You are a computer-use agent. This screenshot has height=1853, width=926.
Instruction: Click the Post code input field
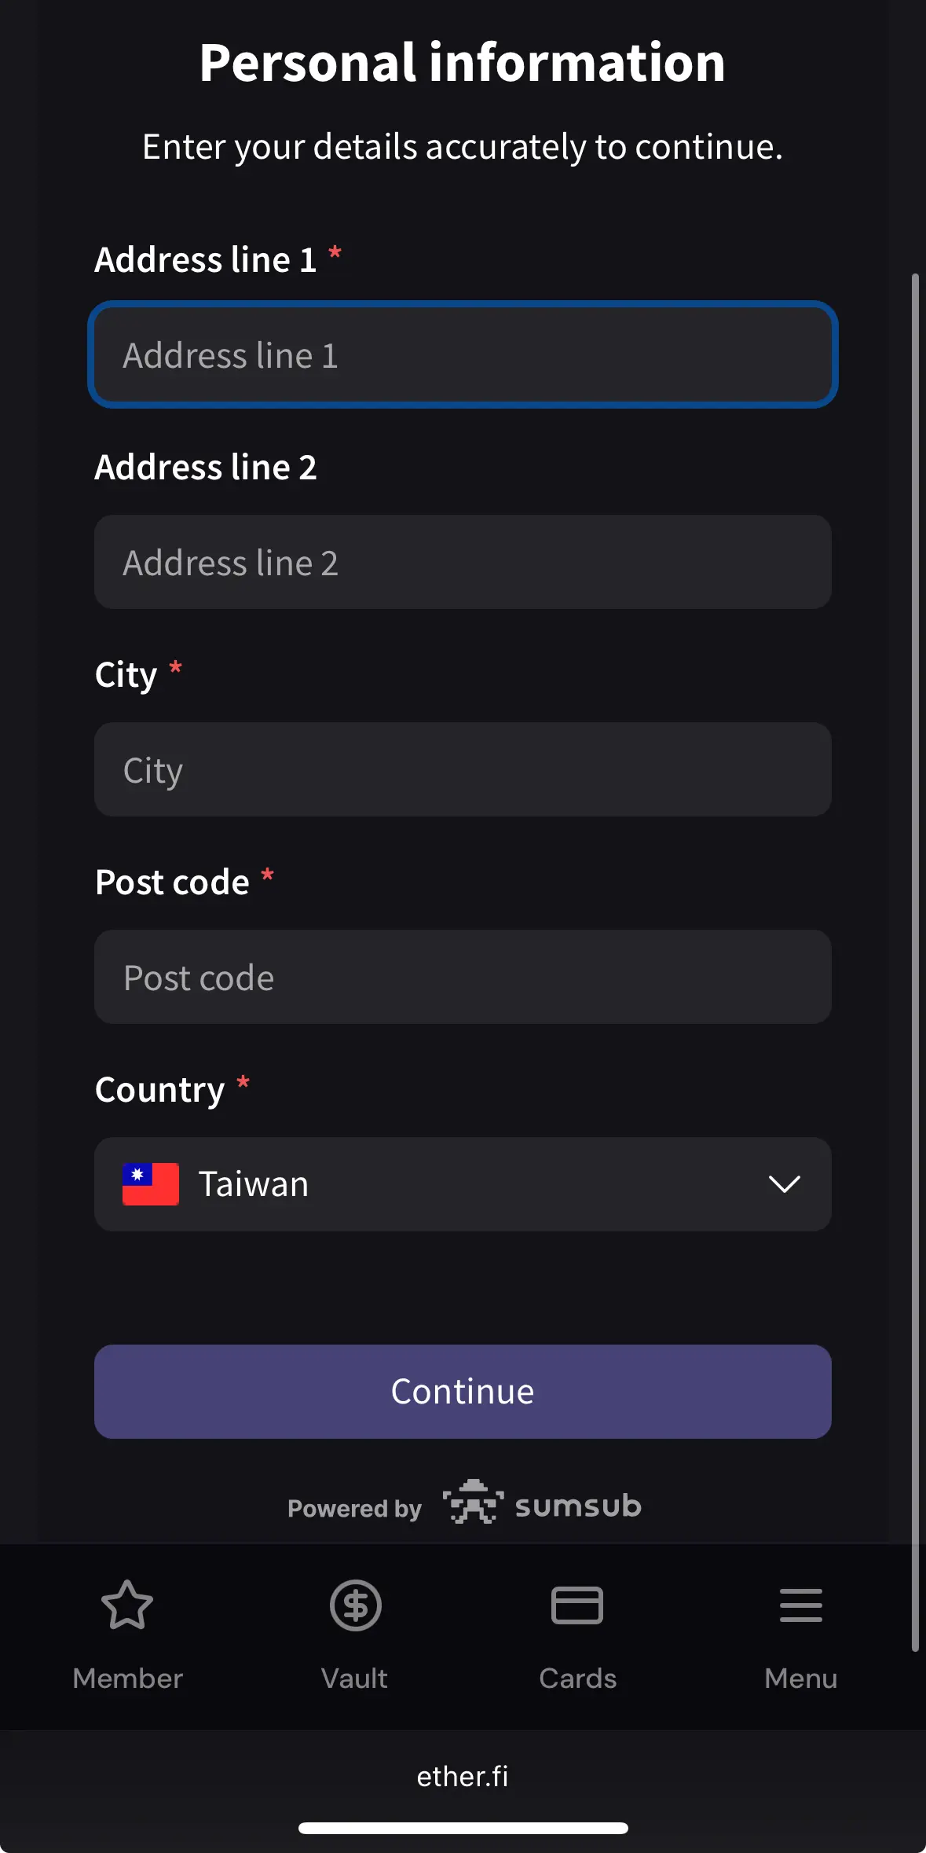tap(463, 977)
